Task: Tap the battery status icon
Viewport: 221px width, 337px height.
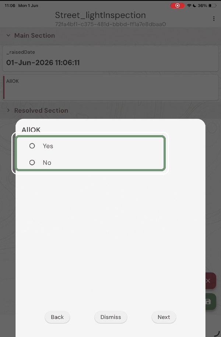Action: 213,6
